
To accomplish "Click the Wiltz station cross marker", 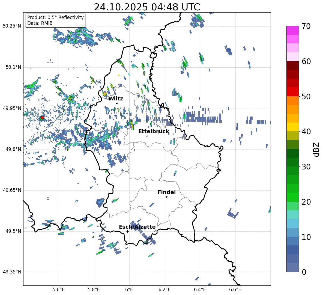I will [x=117, y=103].
